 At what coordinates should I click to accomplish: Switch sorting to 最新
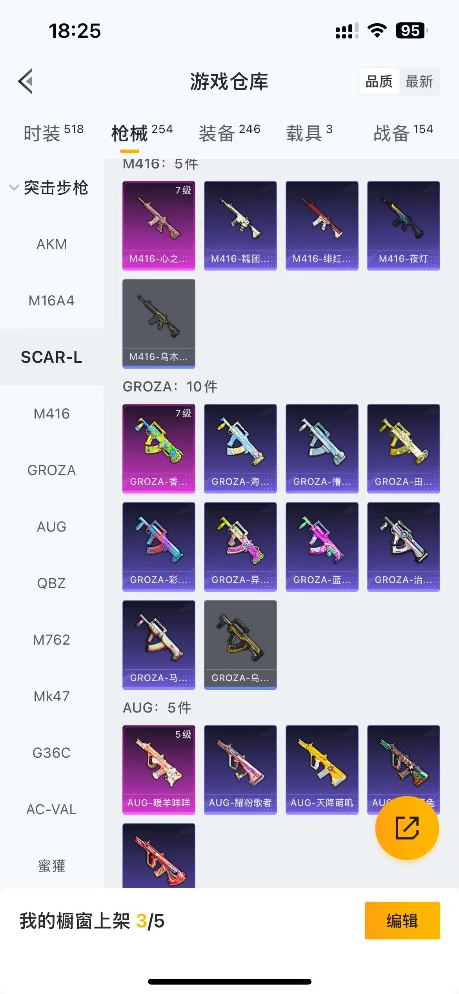[x=419, y=82]
